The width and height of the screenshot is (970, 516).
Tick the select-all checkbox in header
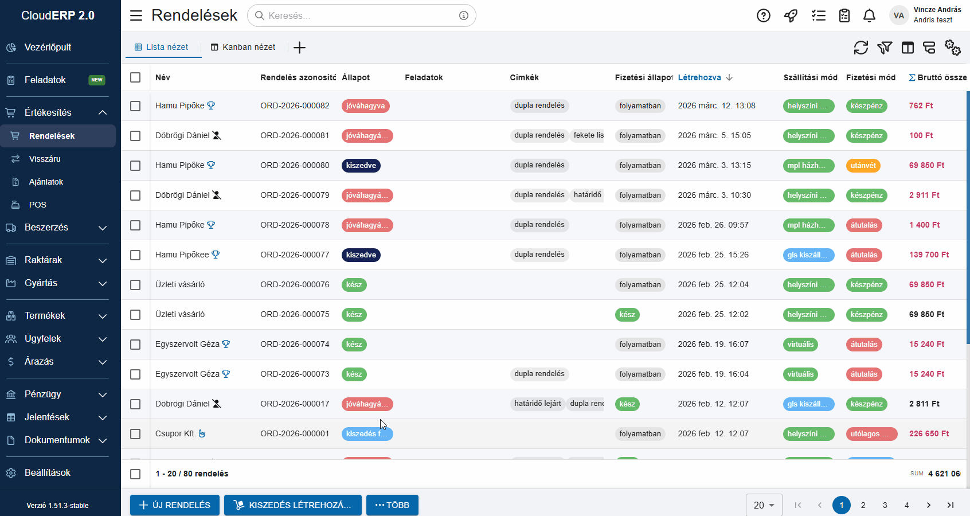click(135, 77)
